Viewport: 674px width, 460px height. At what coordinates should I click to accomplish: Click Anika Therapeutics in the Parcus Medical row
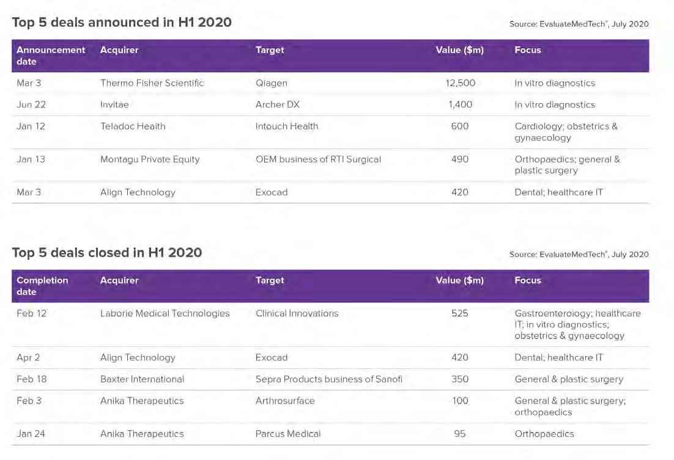(142, 434)
